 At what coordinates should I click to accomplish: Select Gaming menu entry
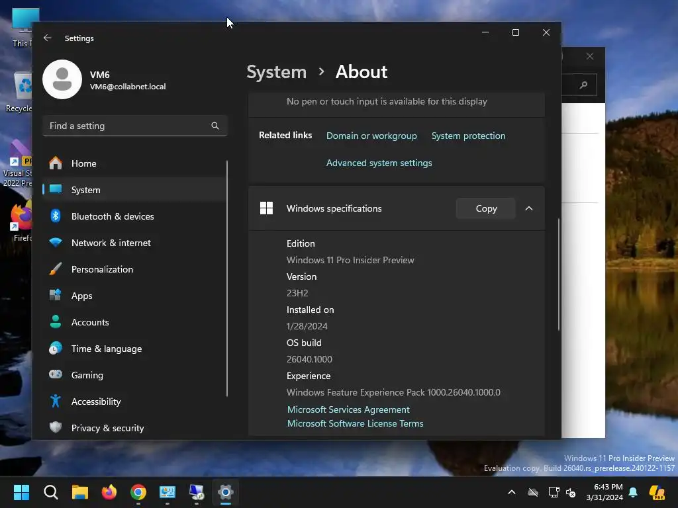point(134,374)
